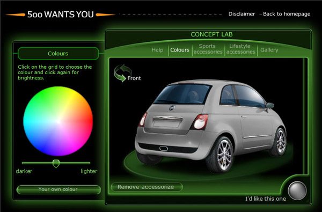Select the Colours tab
Image resolution: width=322 pixels, height=212 pixels.
pyautogui.click(x=180, y=50)
